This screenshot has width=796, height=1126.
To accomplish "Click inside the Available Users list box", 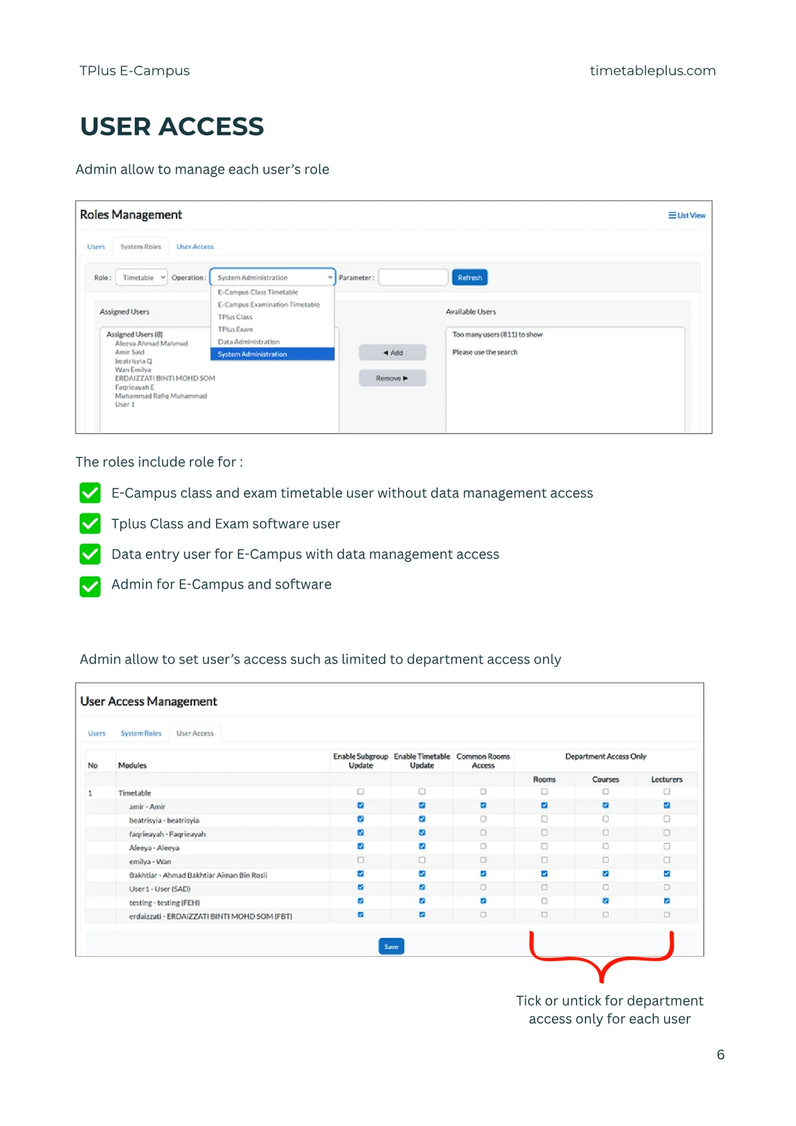I will [565, 380].
